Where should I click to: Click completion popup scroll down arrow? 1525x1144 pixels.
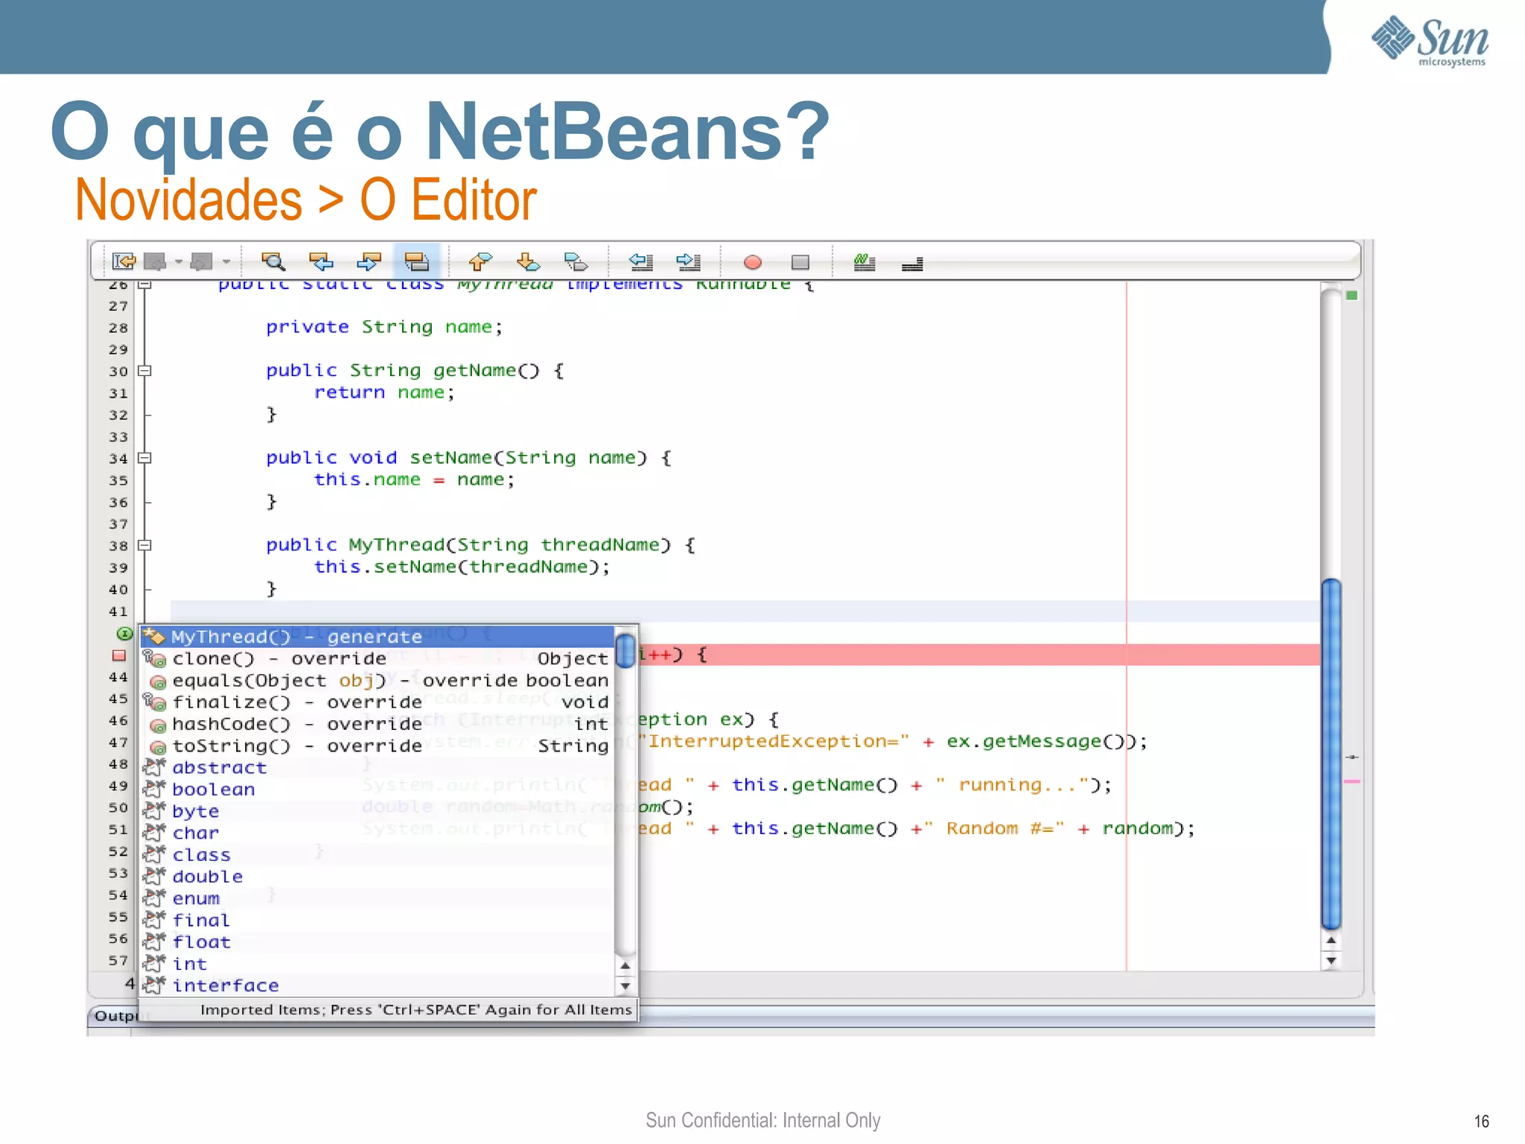625,985
